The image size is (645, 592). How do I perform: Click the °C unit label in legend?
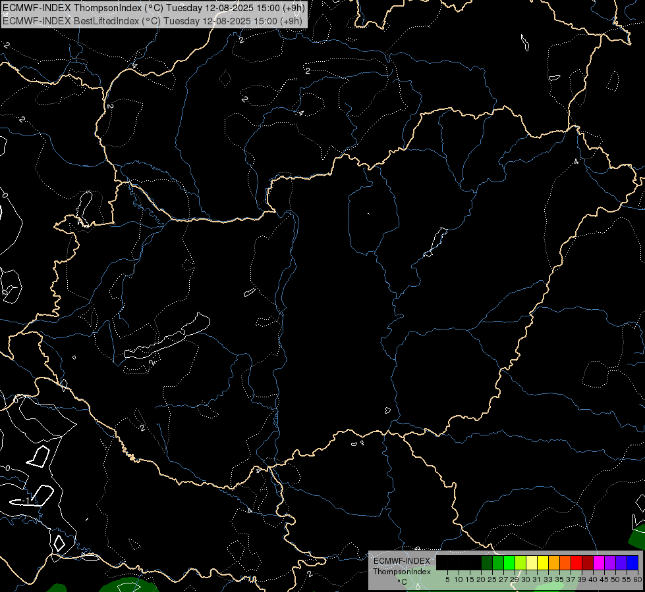tap(403, 581)
